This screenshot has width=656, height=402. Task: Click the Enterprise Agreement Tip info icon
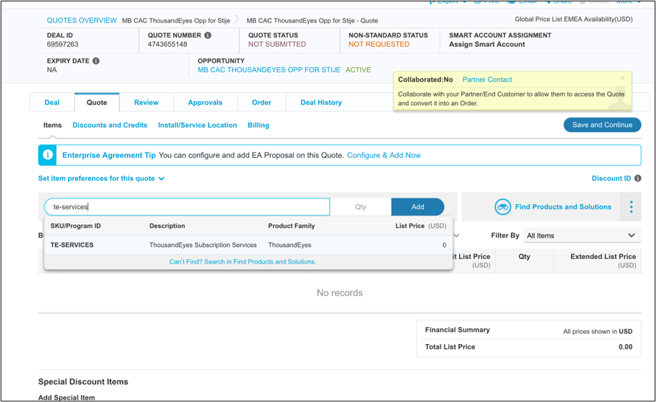[x=48, y=155]
